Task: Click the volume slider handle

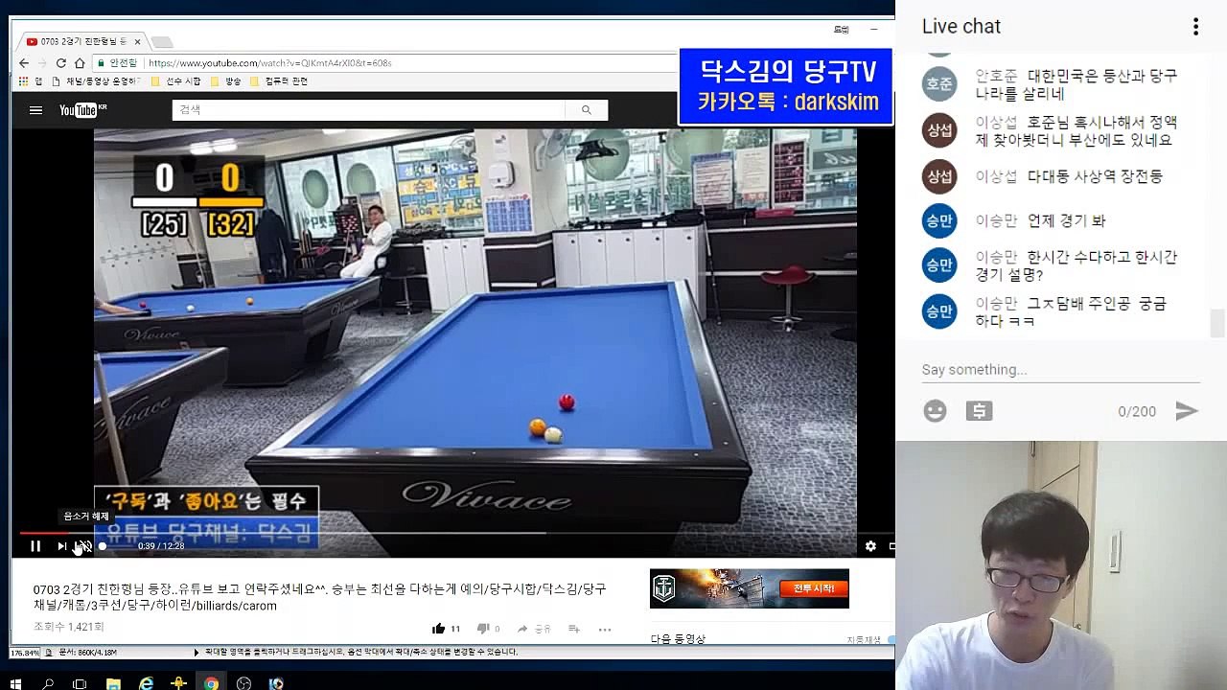Action: pos(103,546)
